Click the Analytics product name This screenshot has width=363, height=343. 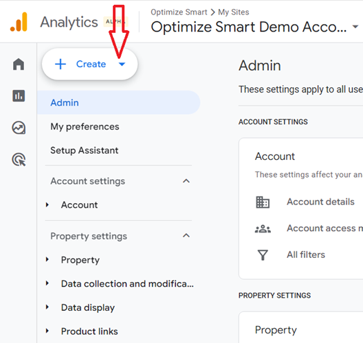(x=69, y=23)
